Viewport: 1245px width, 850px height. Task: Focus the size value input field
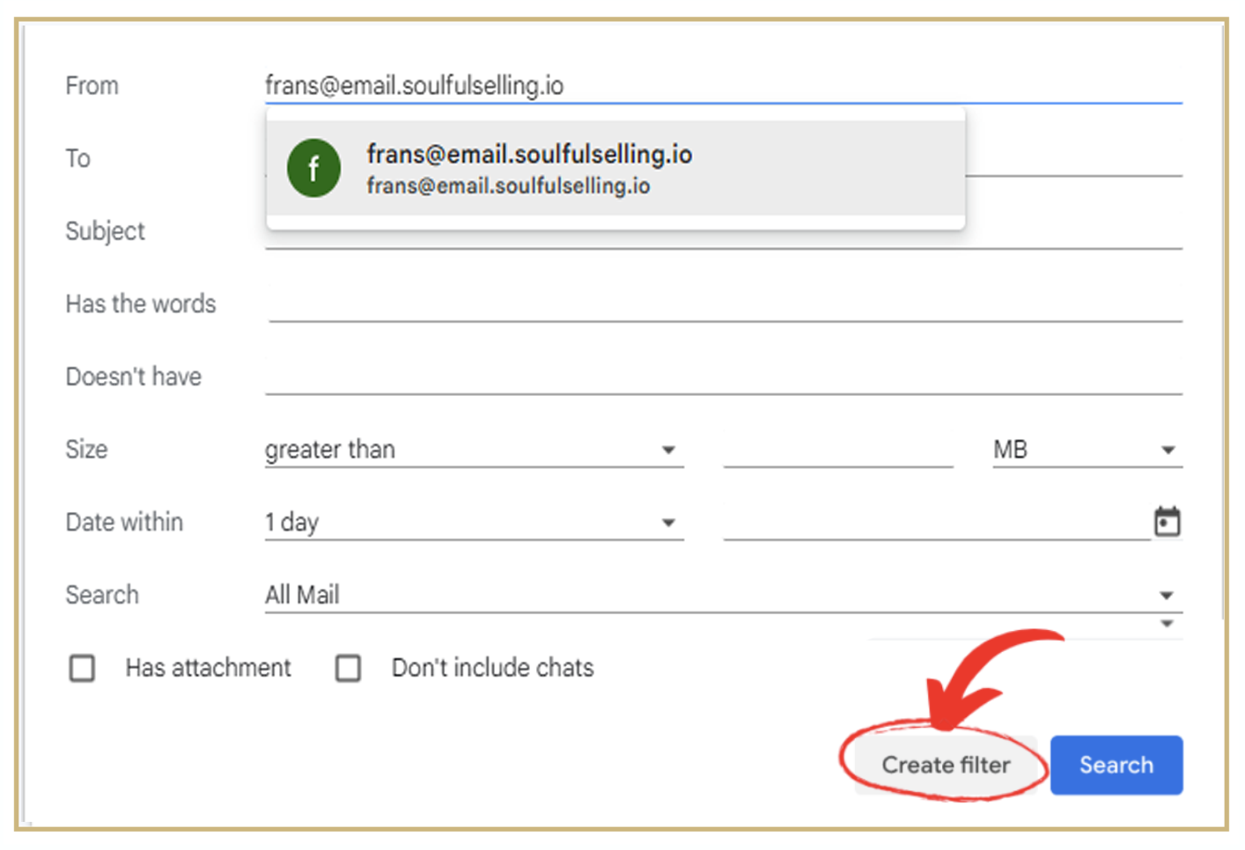coord(838,450)
